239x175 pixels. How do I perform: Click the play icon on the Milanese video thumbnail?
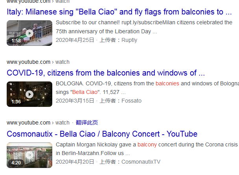click(29, 33)
